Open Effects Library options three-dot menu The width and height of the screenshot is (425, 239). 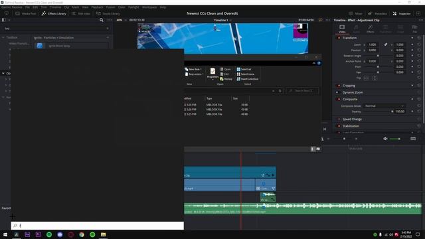(110, 20)
